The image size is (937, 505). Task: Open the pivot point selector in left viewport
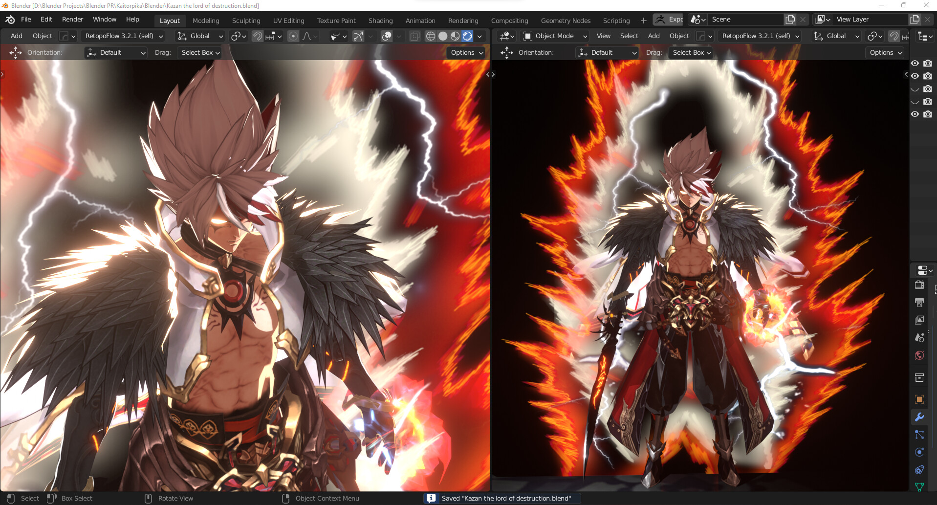point(238,36)
